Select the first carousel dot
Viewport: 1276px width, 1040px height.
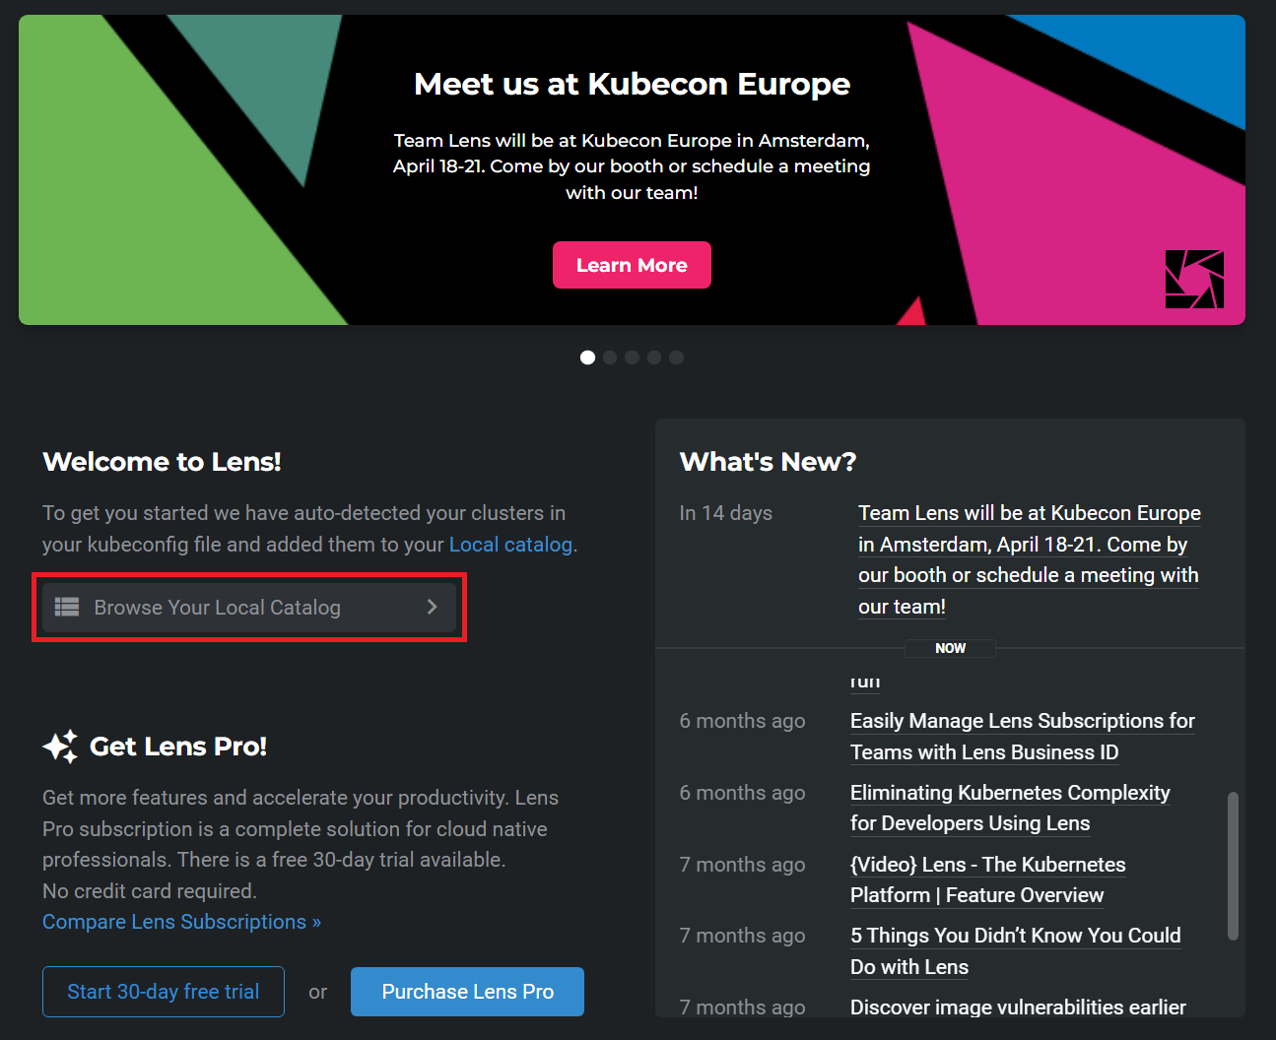tap(588, 357)
